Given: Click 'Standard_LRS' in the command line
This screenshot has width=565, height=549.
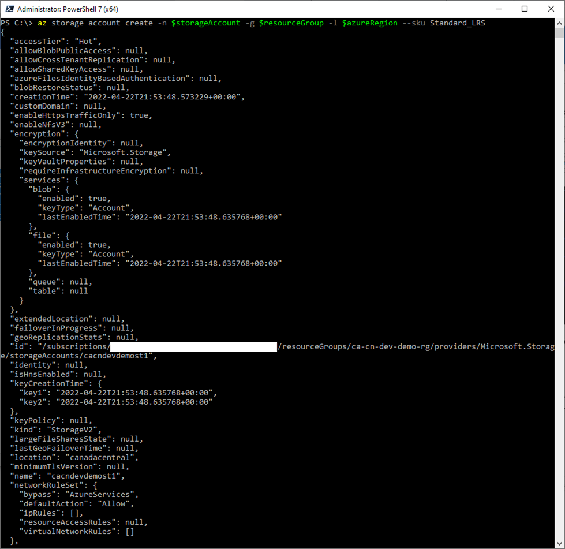Looking at the screenshot, I should (457, 23).
